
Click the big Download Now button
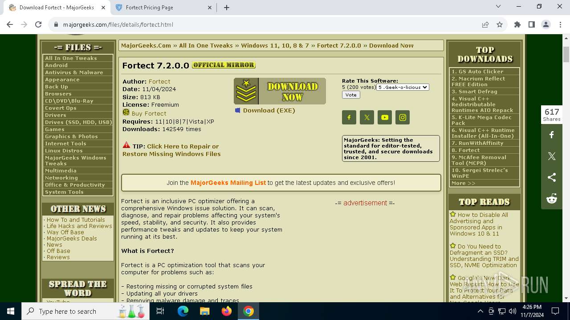(x=280, y=91)
